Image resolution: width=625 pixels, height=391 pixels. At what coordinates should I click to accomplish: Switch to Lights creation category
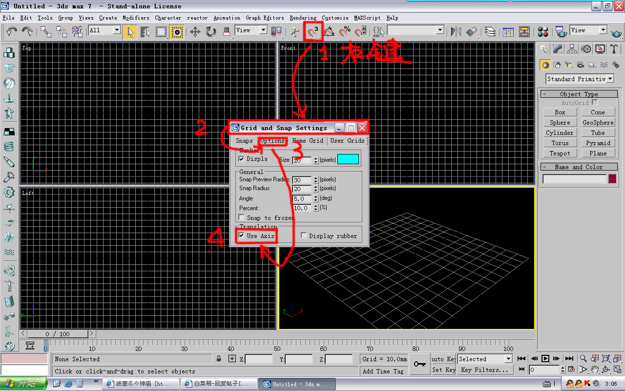point(568,65)
